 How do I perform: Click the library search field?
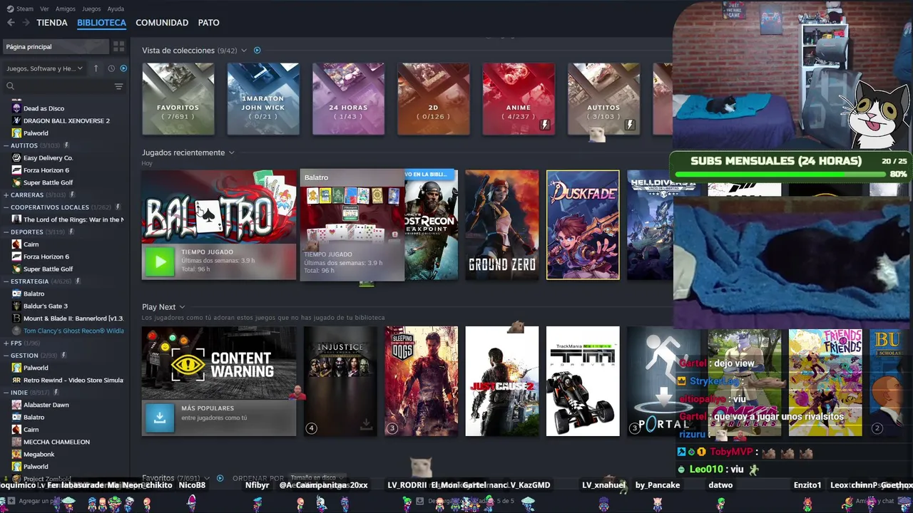coord(58,86)
